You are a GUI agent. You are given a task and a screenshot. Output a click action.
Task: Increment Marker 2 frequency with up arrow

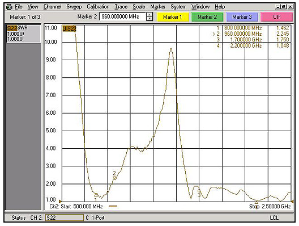coord(149,15)
